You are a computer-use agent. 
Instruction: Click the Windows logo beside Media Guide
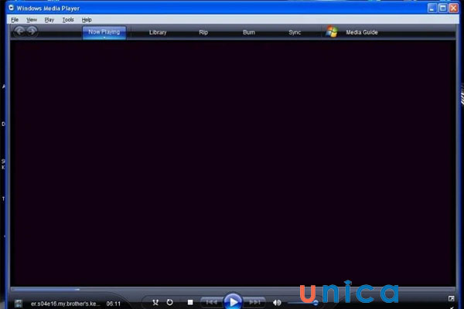[332, 32]
